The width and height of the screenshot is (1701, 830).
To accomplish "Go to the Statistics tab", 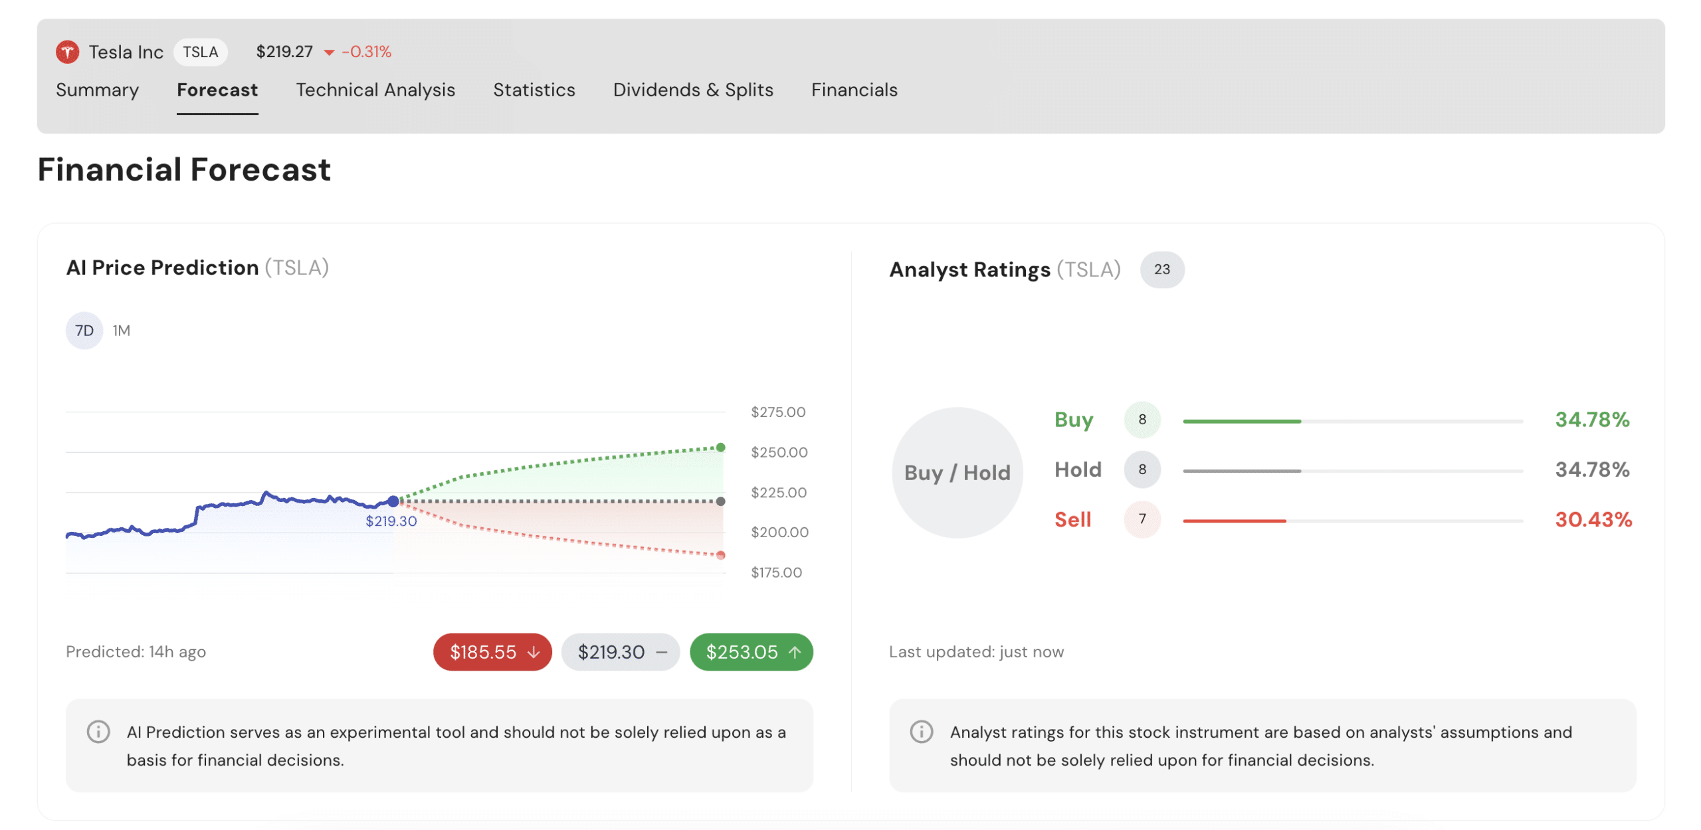I will [534, 90].
